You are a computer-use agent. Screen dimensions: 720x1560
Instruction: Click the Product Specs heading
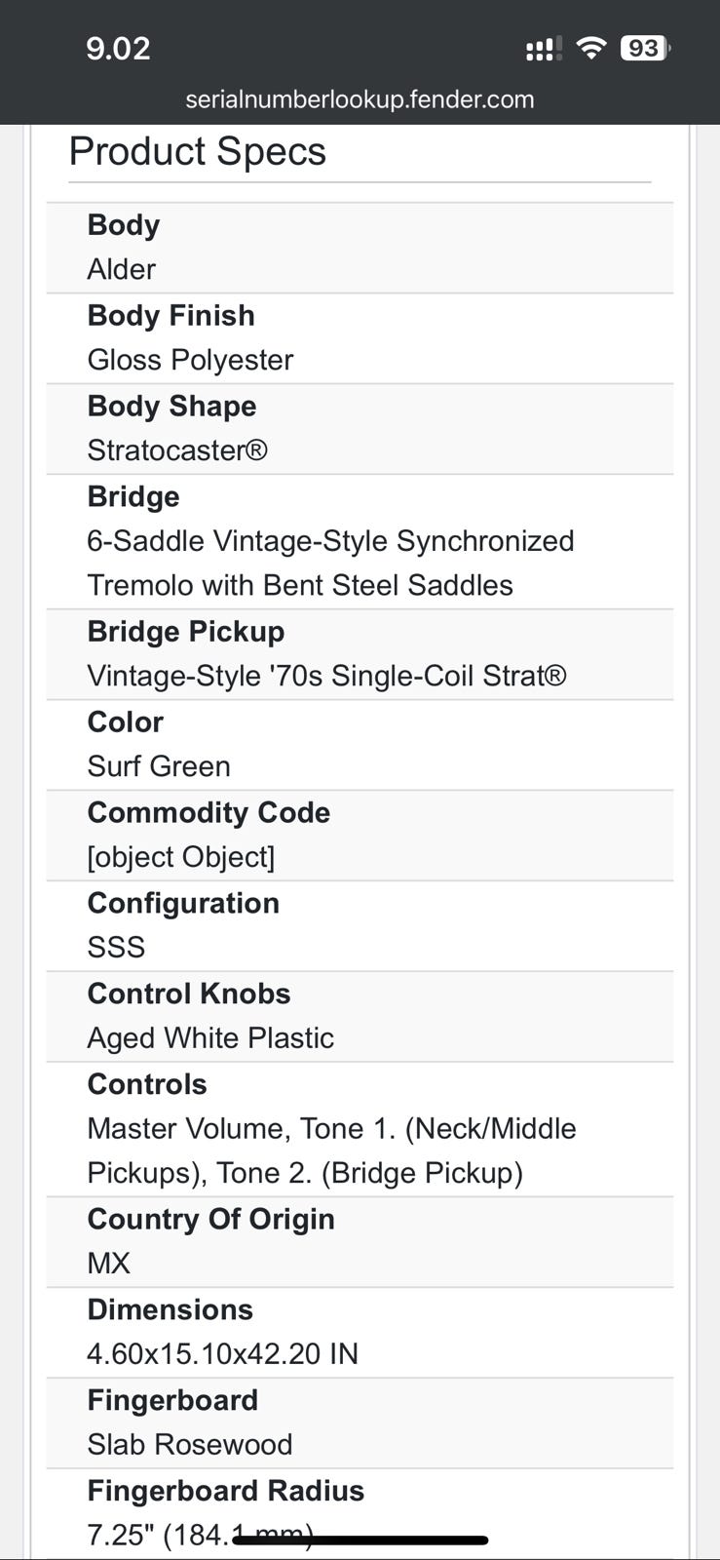[198, 152]
